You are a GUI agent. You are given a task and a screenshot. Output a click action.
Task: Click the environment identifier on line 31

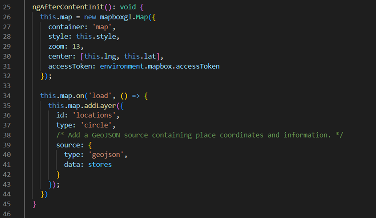coord(124,66)
